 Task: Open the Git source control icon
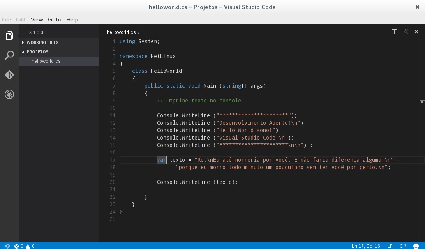click(x=9, y=74)
